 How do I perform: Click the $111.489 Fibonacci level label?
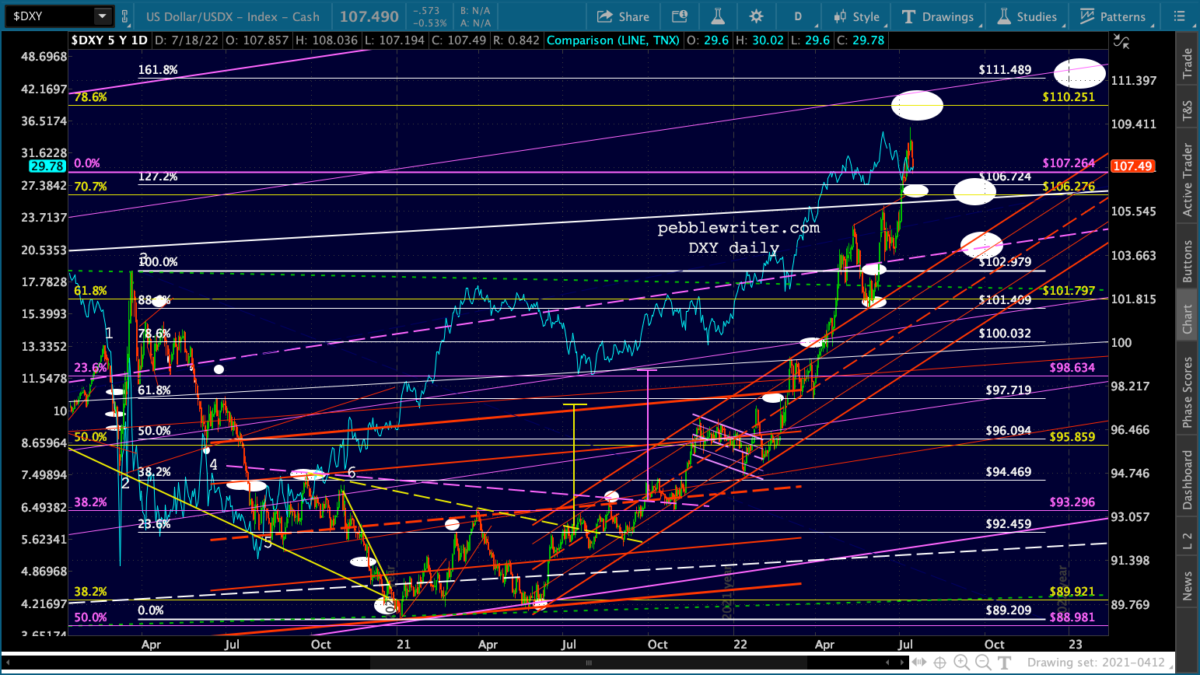pyautogui.click(x=1005, y=70)
